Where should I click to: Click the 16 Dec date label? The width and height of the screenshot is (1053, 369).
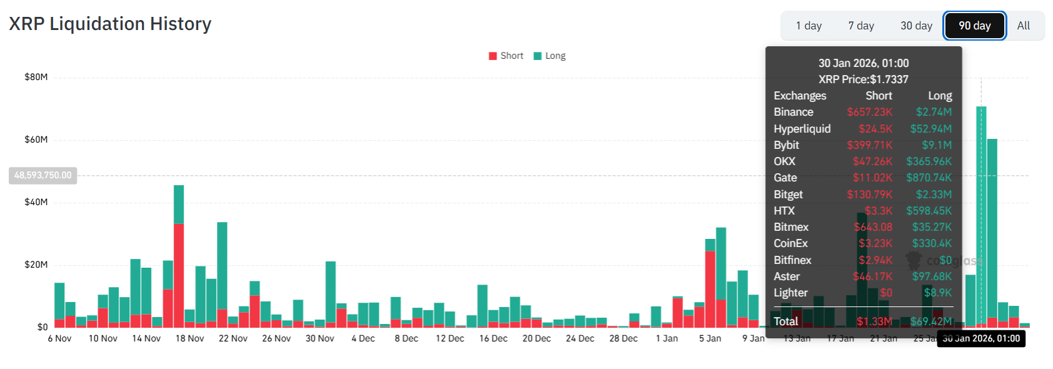pyautogui.click(x=493, y=338)
